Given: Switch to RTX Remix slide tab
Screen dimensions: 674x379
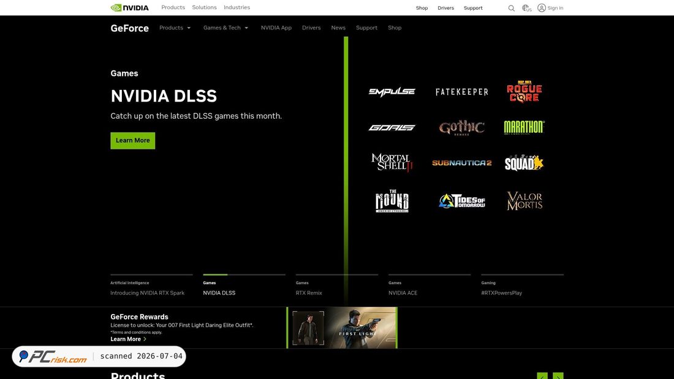Looking at the screenshot, I should [x=309, y=293].
